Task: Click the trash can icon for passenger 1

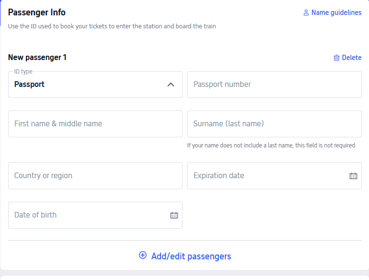Action: (336, 58)
